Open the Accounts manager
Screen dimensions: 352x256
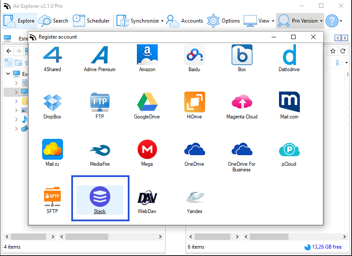click(185, 21)
